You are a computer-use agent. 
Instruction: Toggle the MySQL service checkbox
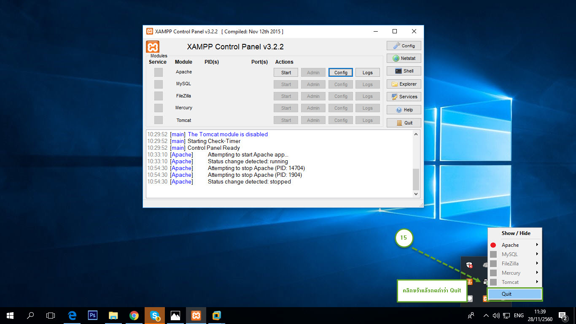tap(158, 84)
